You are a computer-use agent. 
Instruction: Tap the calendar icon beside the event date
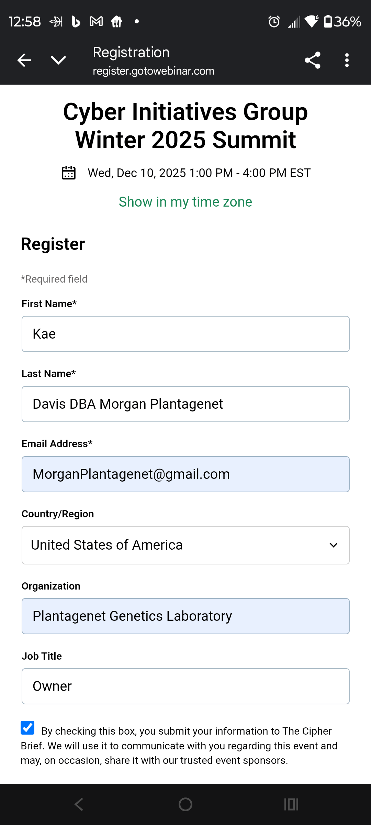click(69, 173)
